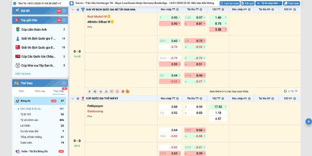Switch to the Hôm nay tab
This screenshot has width=312, height=156.
(40, 91)
